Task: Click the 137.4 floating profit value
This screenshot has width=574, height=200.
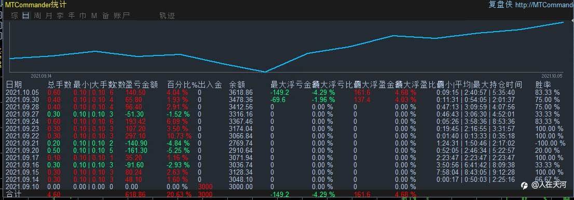Action: click(x=362, y=100)
